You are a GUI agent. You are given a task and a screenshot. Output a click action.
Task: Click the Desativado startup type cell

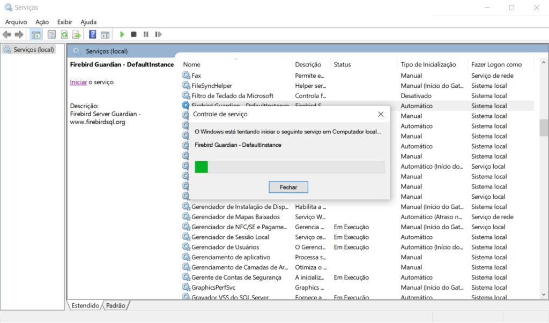[416, 95]
